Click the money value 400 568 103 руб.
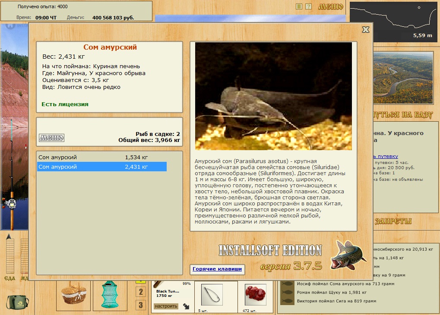This screenshot has width=440, height=315. click(x=113, y=17)
